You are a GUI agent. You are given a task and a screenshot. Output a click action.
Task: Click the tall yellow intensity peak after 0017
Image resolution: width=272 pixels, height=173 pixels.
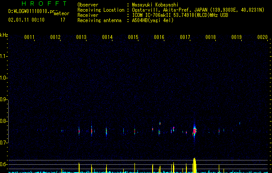coord(195,165)
